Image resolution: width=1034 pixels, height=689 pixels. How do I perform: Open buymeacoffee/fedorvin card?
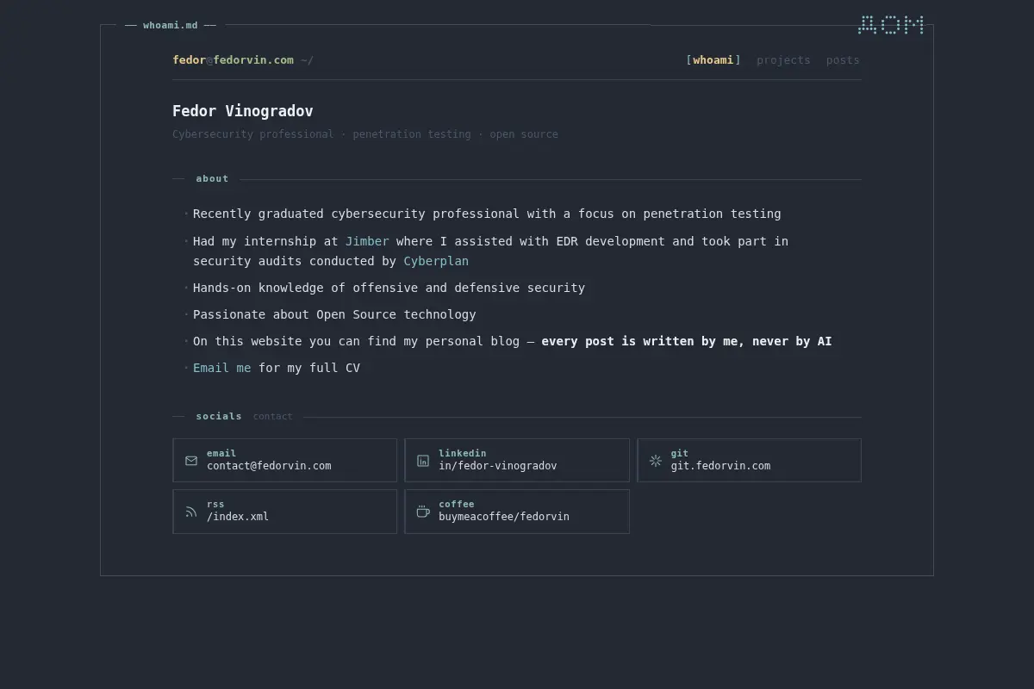(x=517, y=512)
